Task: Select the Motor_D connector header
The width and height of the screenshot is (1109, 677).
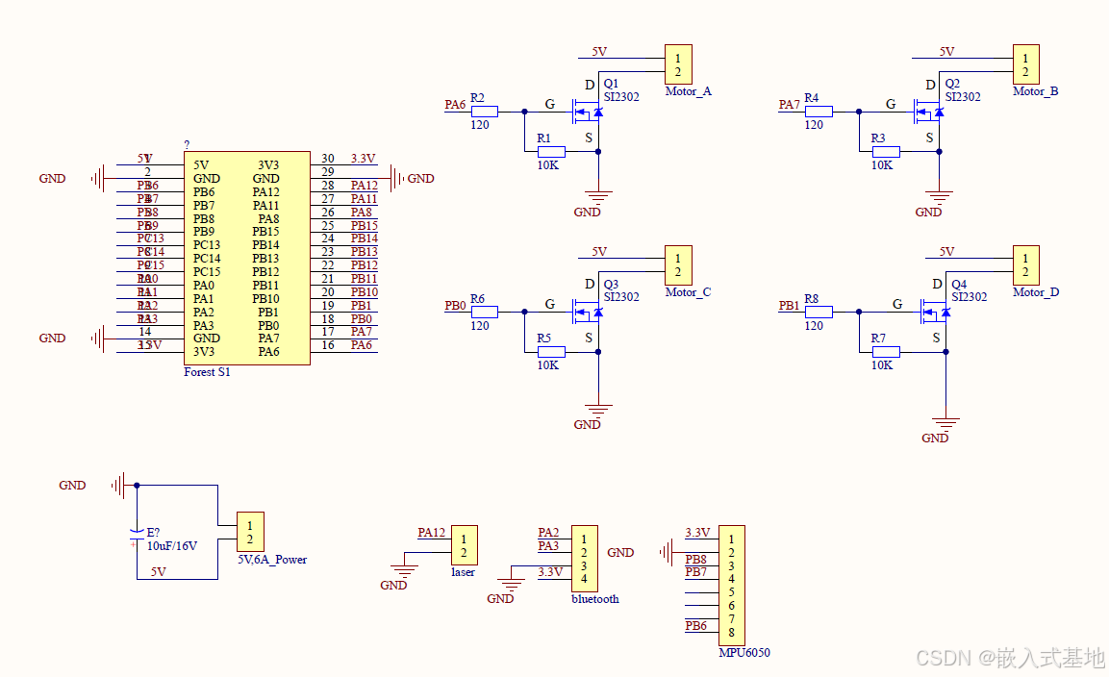Action: 1025,265
